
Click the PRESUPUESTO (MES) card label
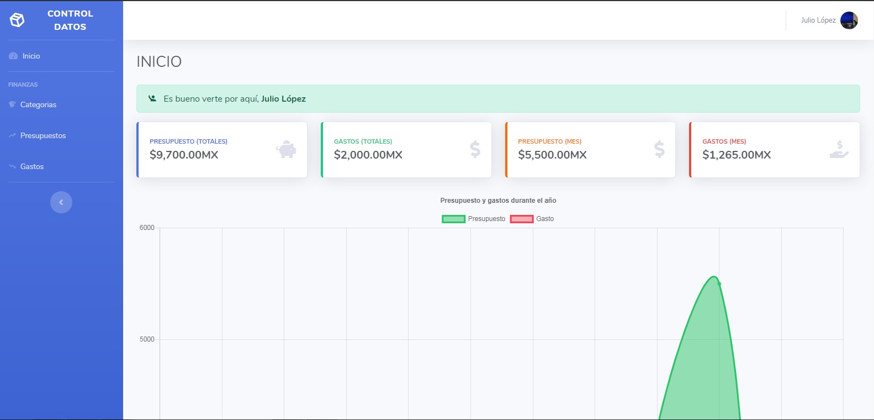[x=549, y=141]
